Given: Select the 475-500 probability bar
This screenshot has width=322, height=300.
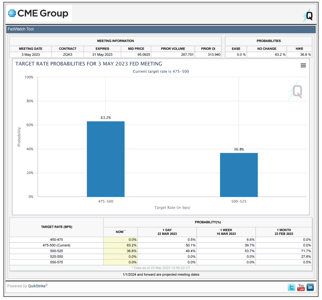Looking at the screenshot, I should (x=106, y=159).
